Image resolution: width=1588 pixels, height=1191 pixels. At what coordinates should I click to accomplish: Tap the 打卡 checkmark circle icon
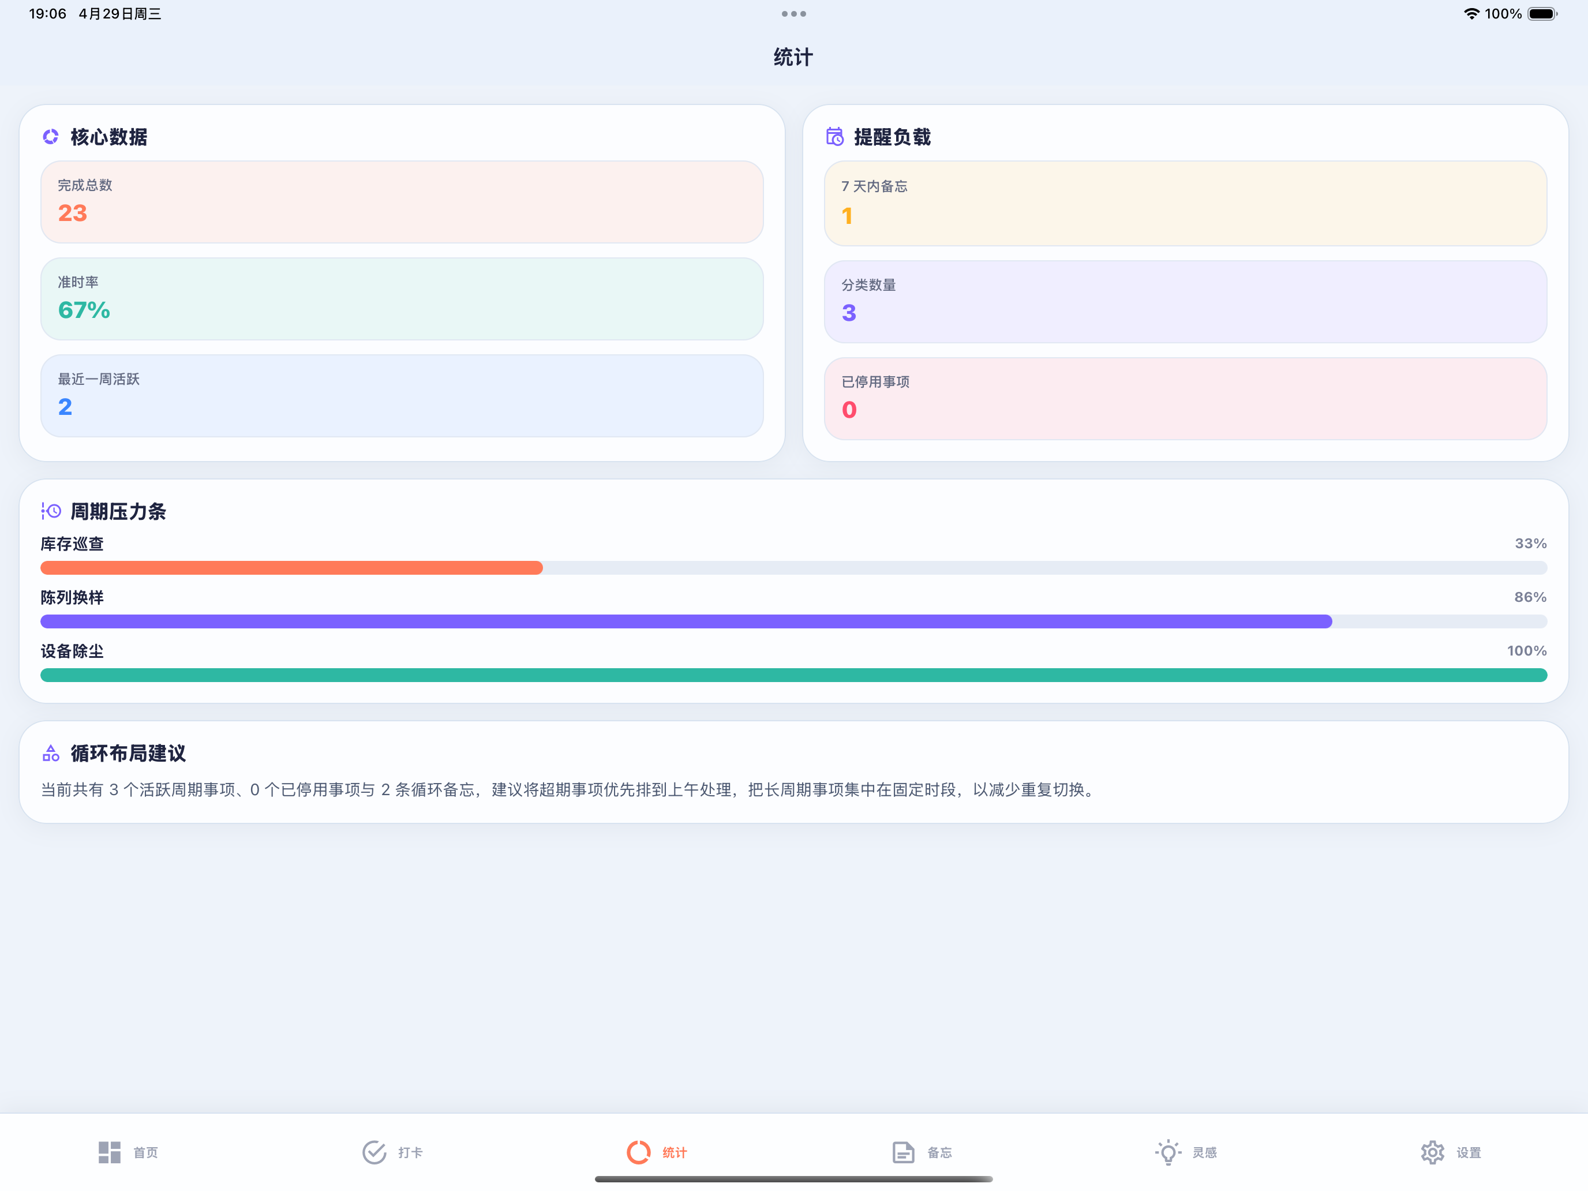coord(374,1152)
